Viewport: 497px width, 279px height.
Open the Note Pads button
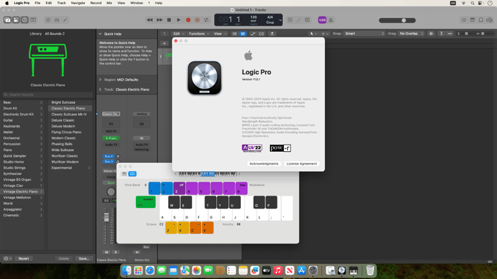[472, 20]
